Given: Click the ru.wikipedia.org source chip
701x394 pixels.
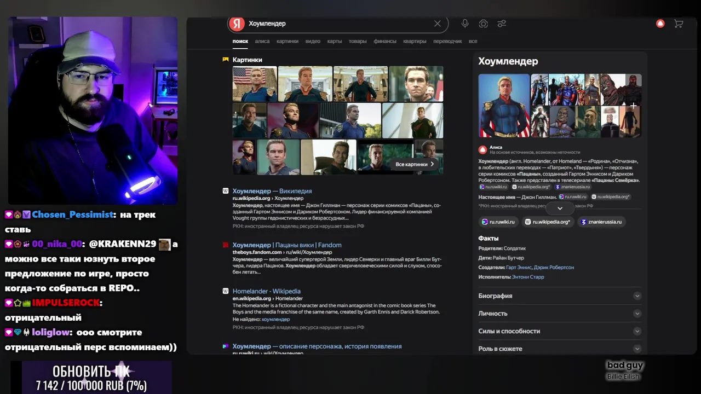Looking at the screenshot, I should point(548,222).
